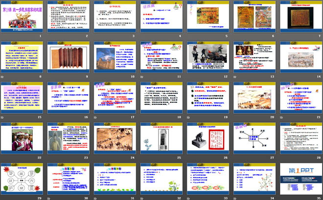323x200 pixels.
Task: Click the animation star icon under slide 34
Action: (235, 199)
